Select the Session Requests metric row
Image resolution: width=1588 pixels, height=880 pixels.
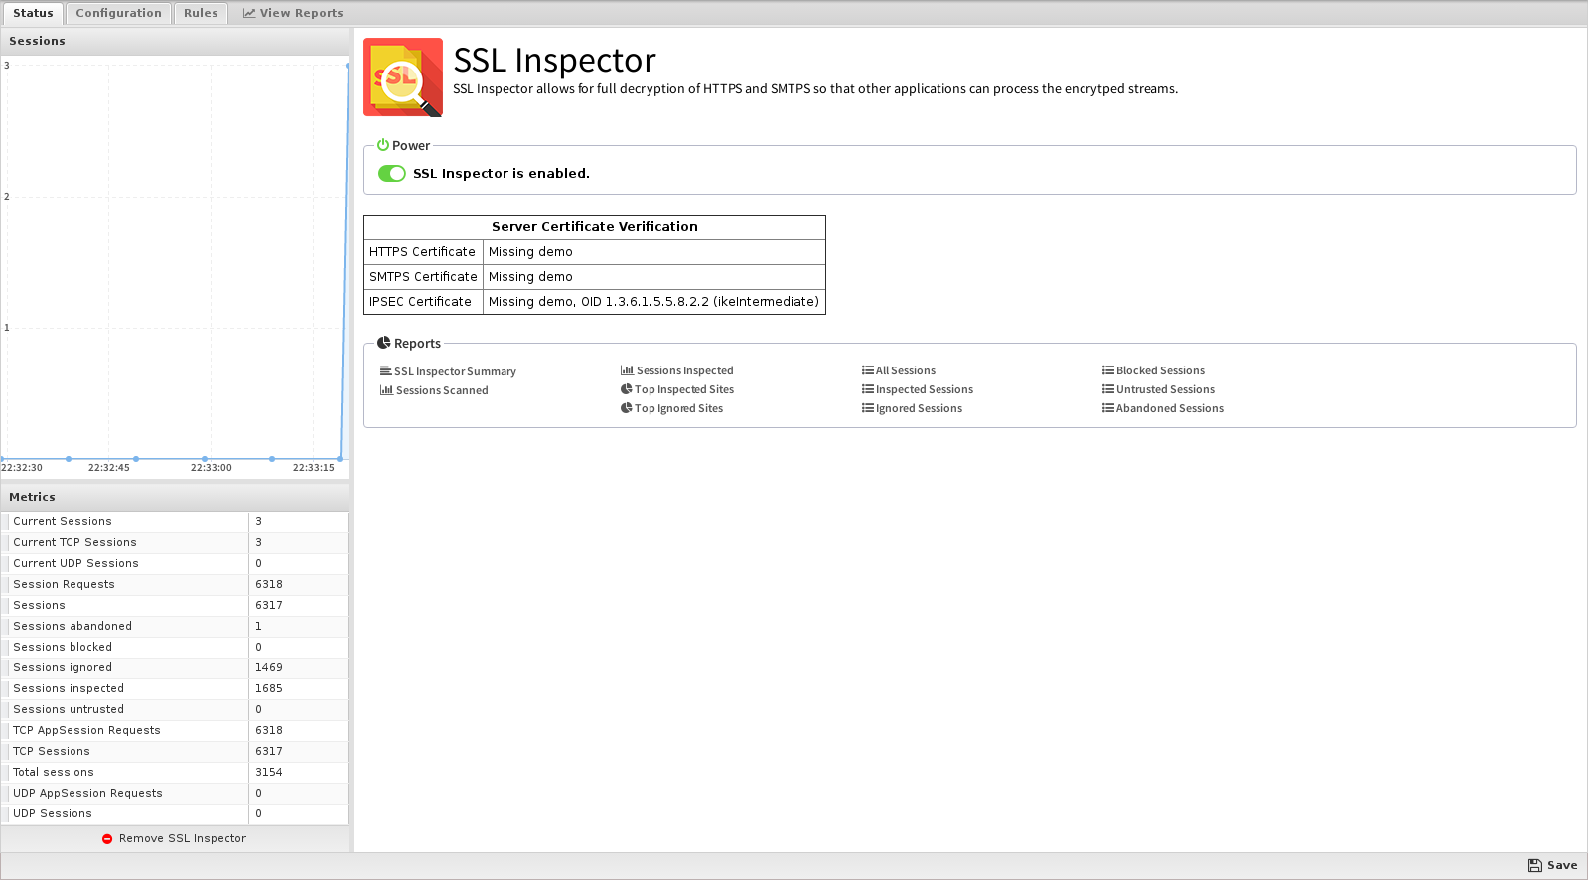coord(175,584)
